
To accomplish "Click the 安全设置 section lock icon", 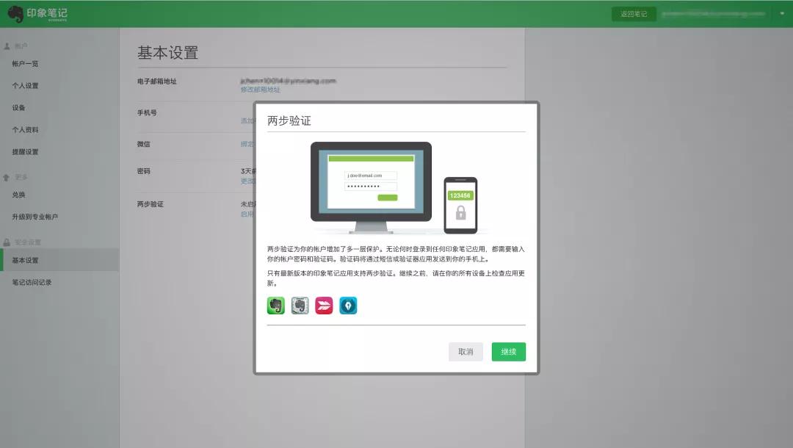I will point(7,242).
